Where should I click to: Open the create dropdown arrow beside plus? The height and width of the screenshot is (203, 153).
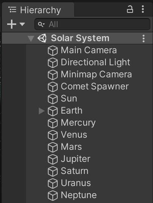[22, 24]
